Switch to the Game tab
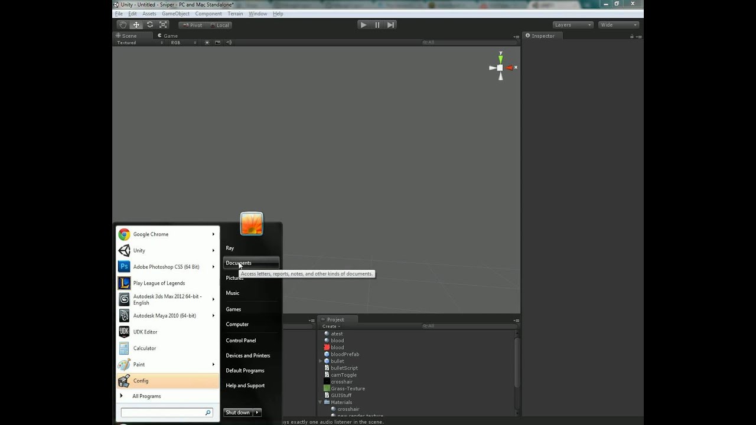The height and width of the screenshot is (425, 756). pos(168,35)
